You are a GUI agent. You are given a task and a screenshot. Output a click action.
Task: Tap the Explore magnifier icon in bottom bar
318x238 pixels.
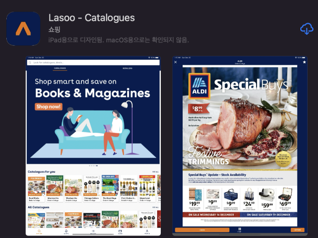pos(39,231)
